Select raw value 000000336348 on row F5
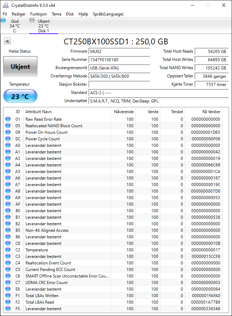This screenshot has width=232, height=316. coord(205,309)
